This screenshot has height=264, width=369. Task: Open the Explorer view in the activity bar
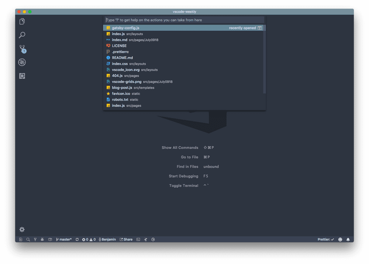click(22, 22)
